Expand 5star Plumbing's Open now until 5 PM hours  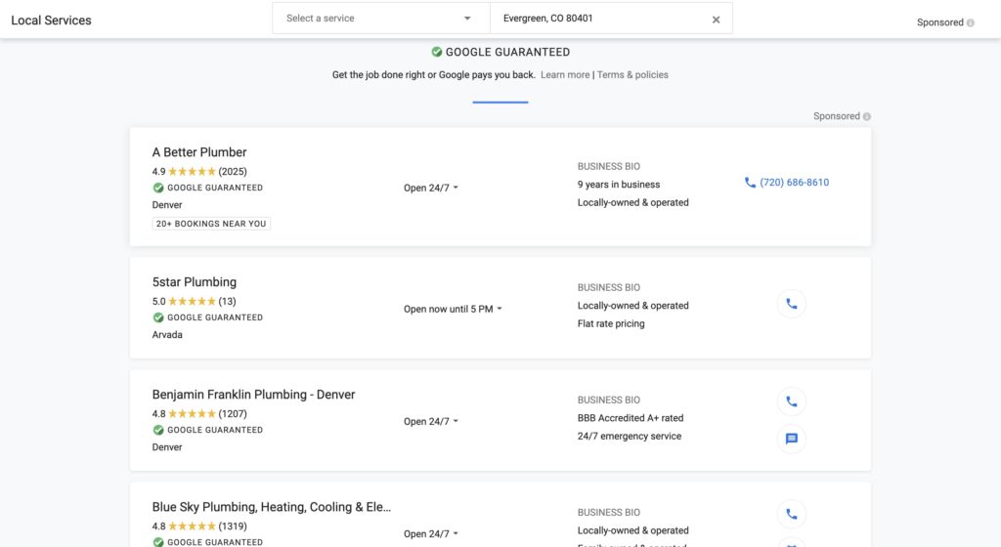(453, 310)
